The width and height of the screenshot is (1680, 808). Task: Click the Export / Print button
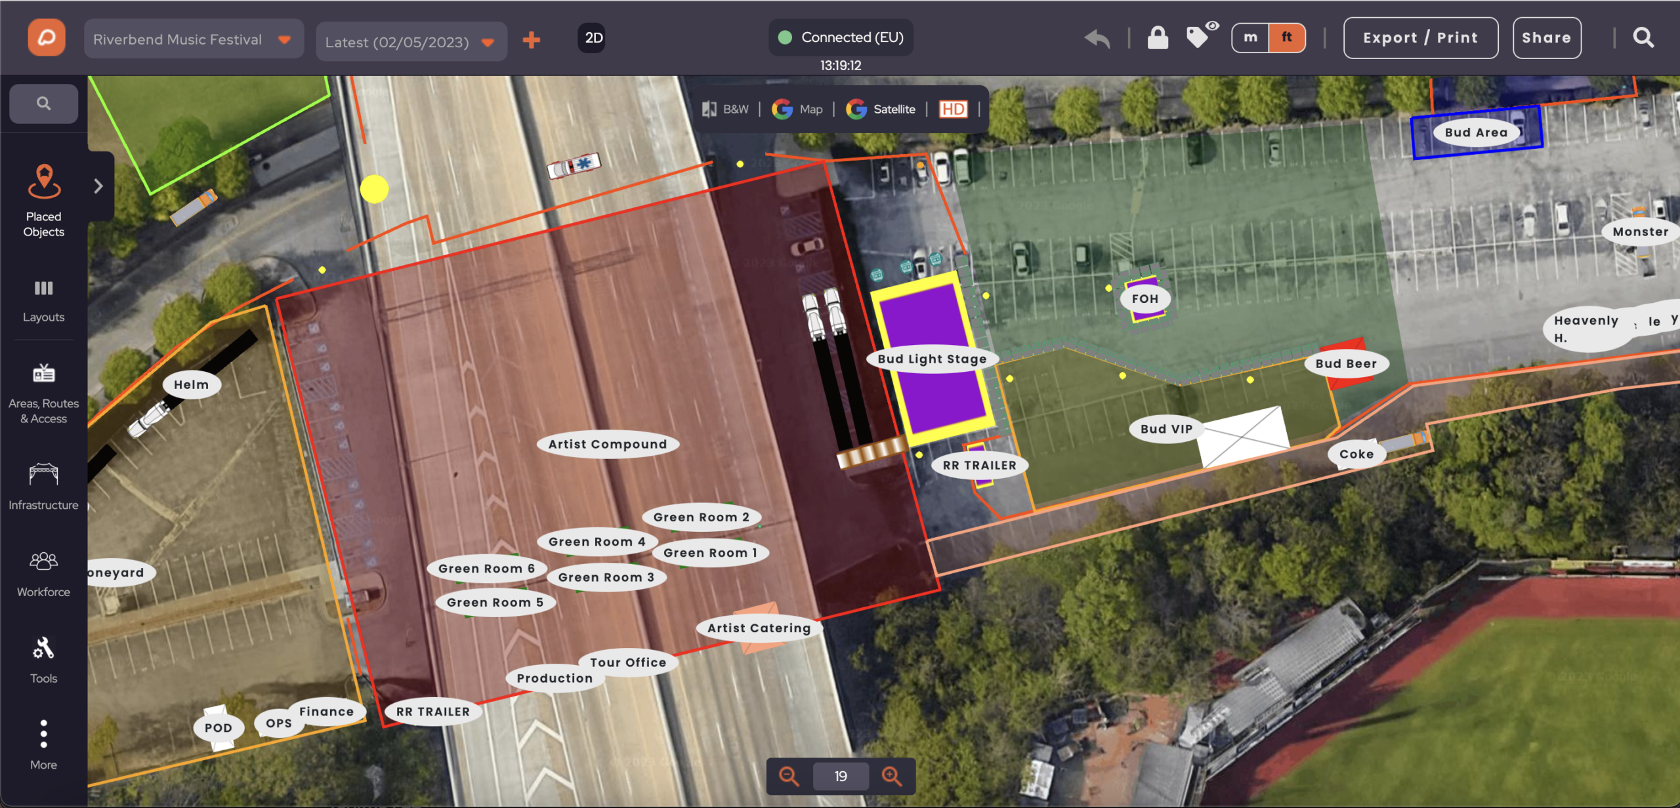tap(1421, 38)
